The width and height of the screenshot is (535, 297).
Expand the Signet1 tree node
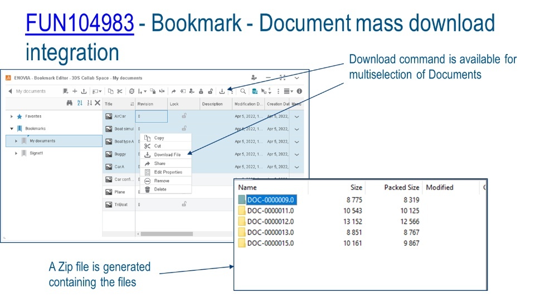click(16, 153)
